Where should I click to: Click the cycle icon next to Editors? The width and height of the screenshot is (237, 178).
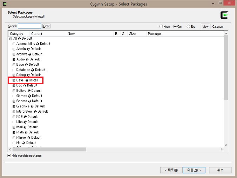pos(29,91)
